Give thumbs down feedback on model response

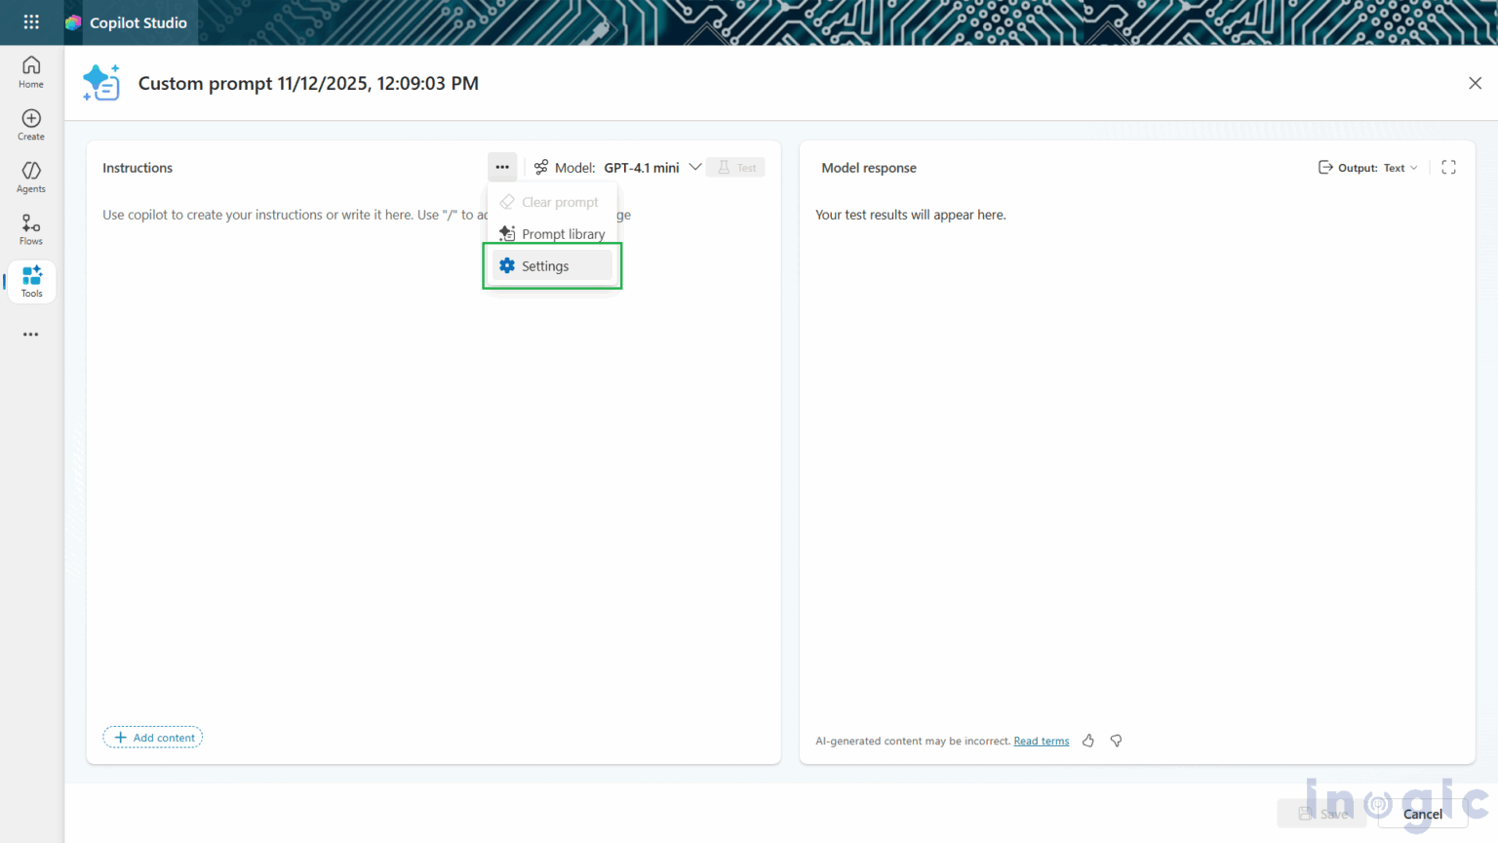point(1116,741)
